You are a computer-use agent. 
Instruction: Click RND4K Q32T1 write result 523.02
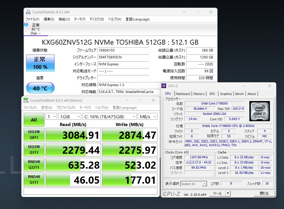(x=130, y=165)
